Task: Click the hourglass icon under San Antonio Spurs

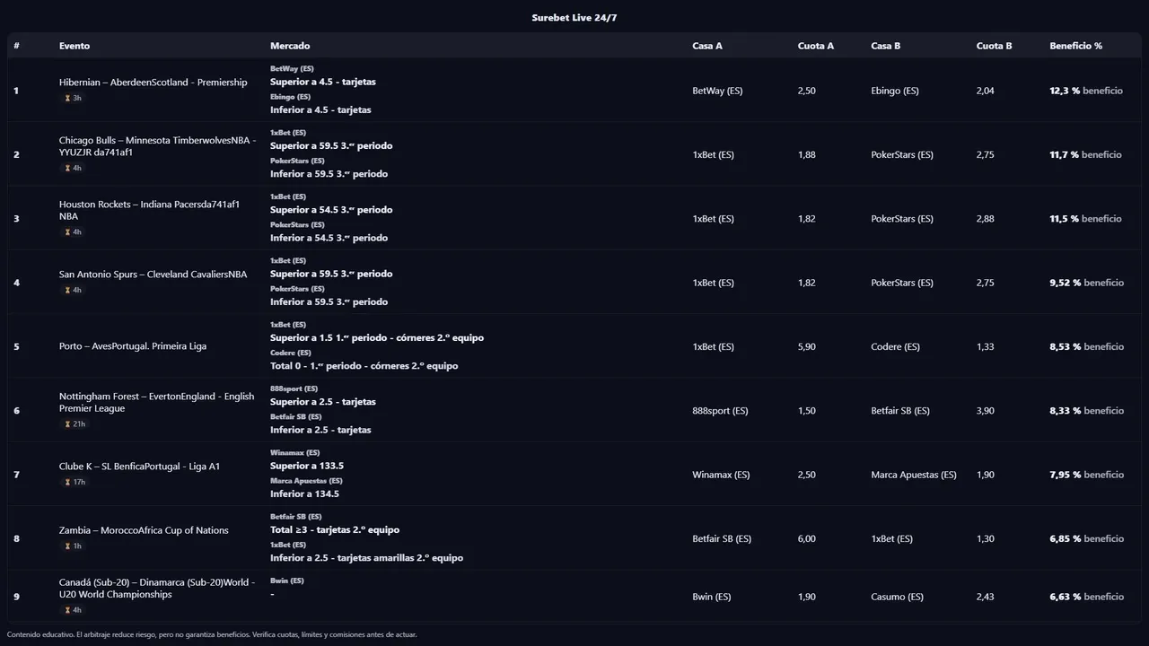Action: point(67,291)
